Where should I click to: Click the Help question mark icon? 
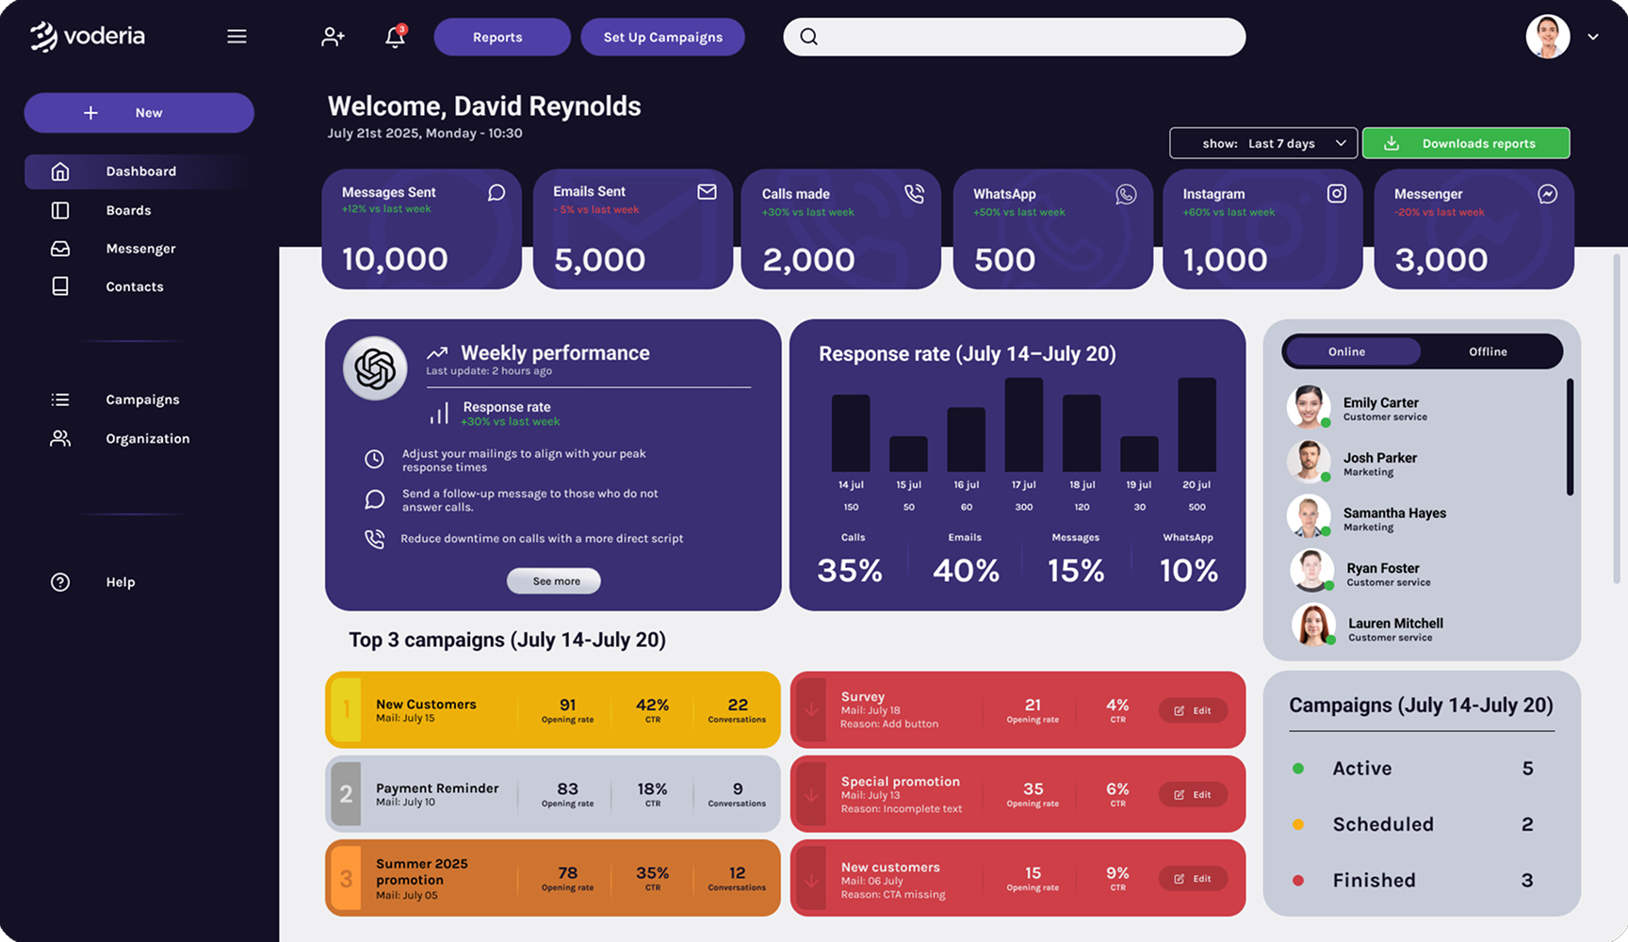[60, 582]
